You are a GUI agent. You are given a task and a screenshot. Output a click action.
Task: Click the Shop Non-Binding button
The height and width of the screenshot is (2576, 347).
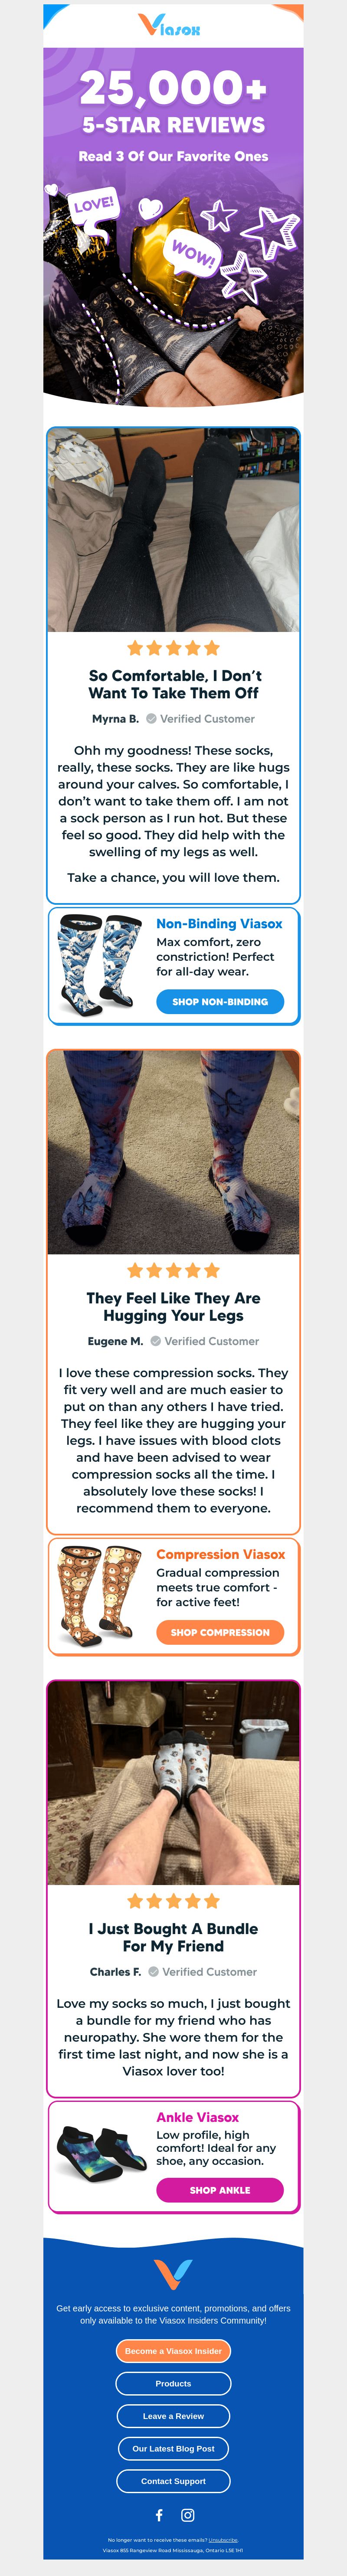220,1001
